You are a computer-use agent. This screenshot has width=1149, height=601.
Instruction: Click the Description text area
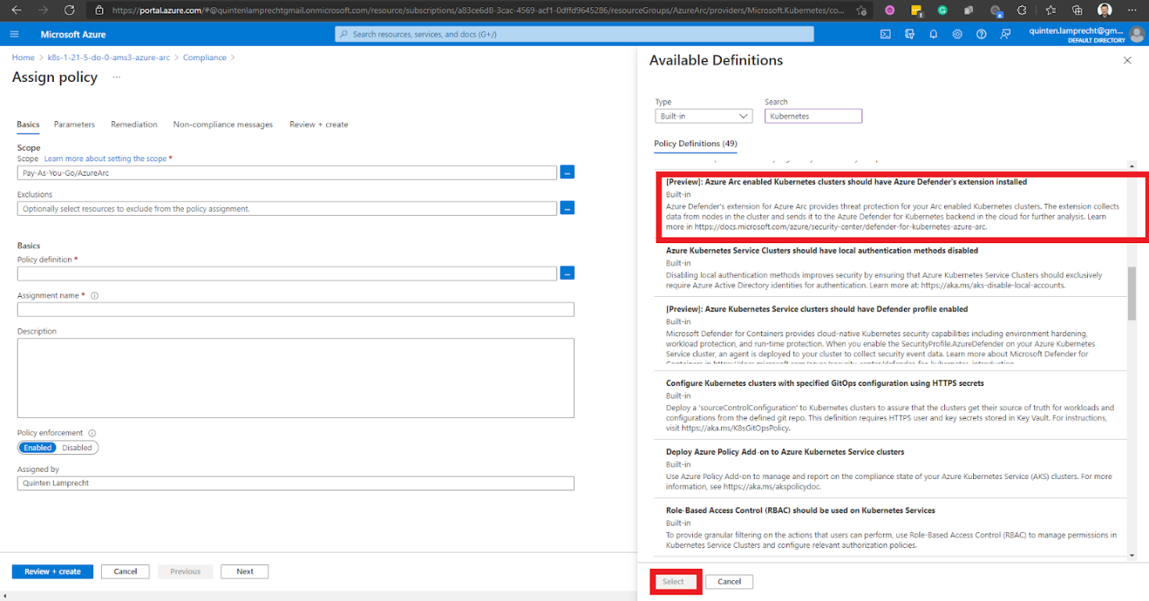pyautogui.click(x=295, y=378)
